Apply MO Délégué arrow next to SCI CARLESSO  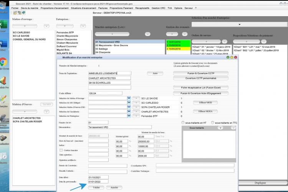pos(136,103)
